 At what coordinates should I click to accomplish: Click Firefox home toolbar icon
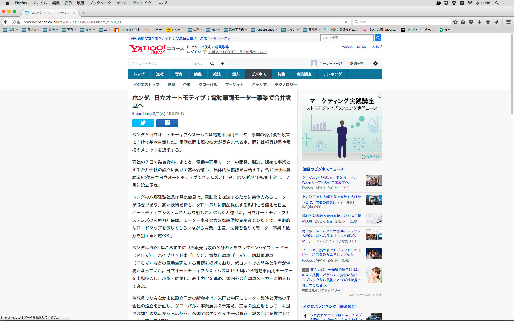(x=488, y=22)
